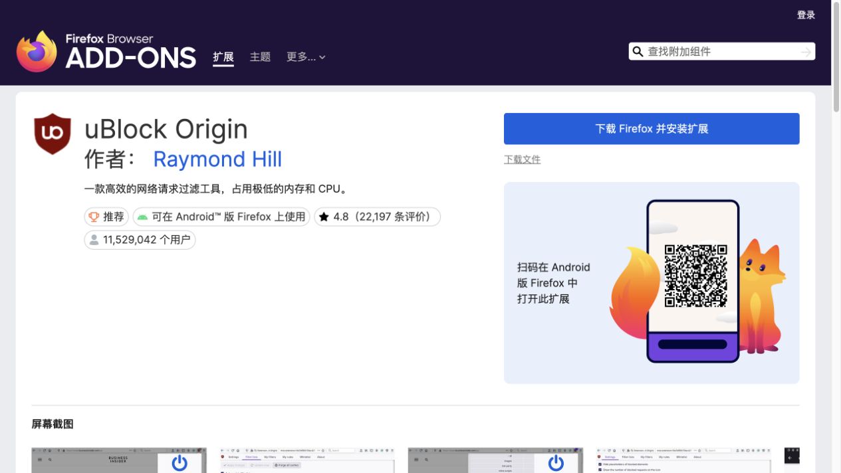
Task: Open the 4.8 (22,197 条评价) reviews link
Action: click(377, 217)
